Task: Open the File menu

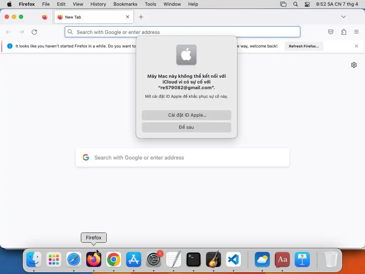Action: pyautogui.click(x=46, y=4)
